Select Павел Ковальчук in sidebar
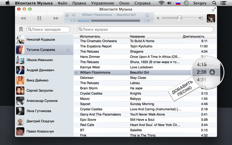Image resolution: width=232 pixels, height=145 pixels. (44, 131)
